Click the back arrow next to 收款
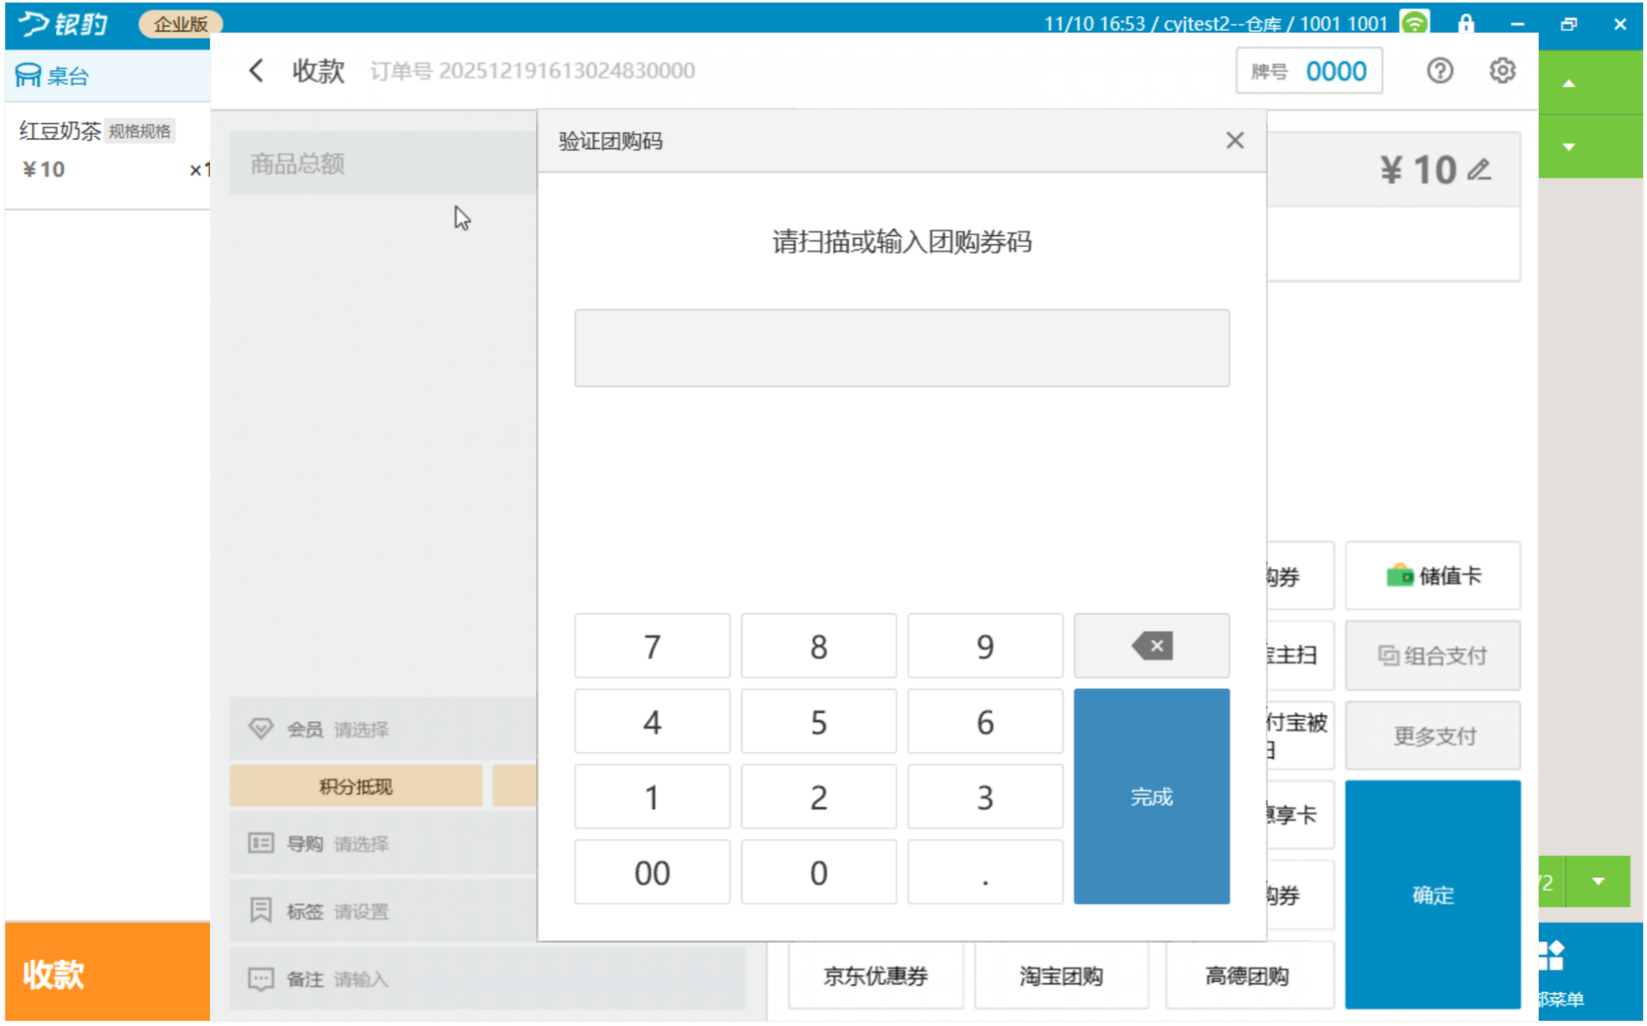The width and height of the screenshot is (1647, 1026). [256, 70]
